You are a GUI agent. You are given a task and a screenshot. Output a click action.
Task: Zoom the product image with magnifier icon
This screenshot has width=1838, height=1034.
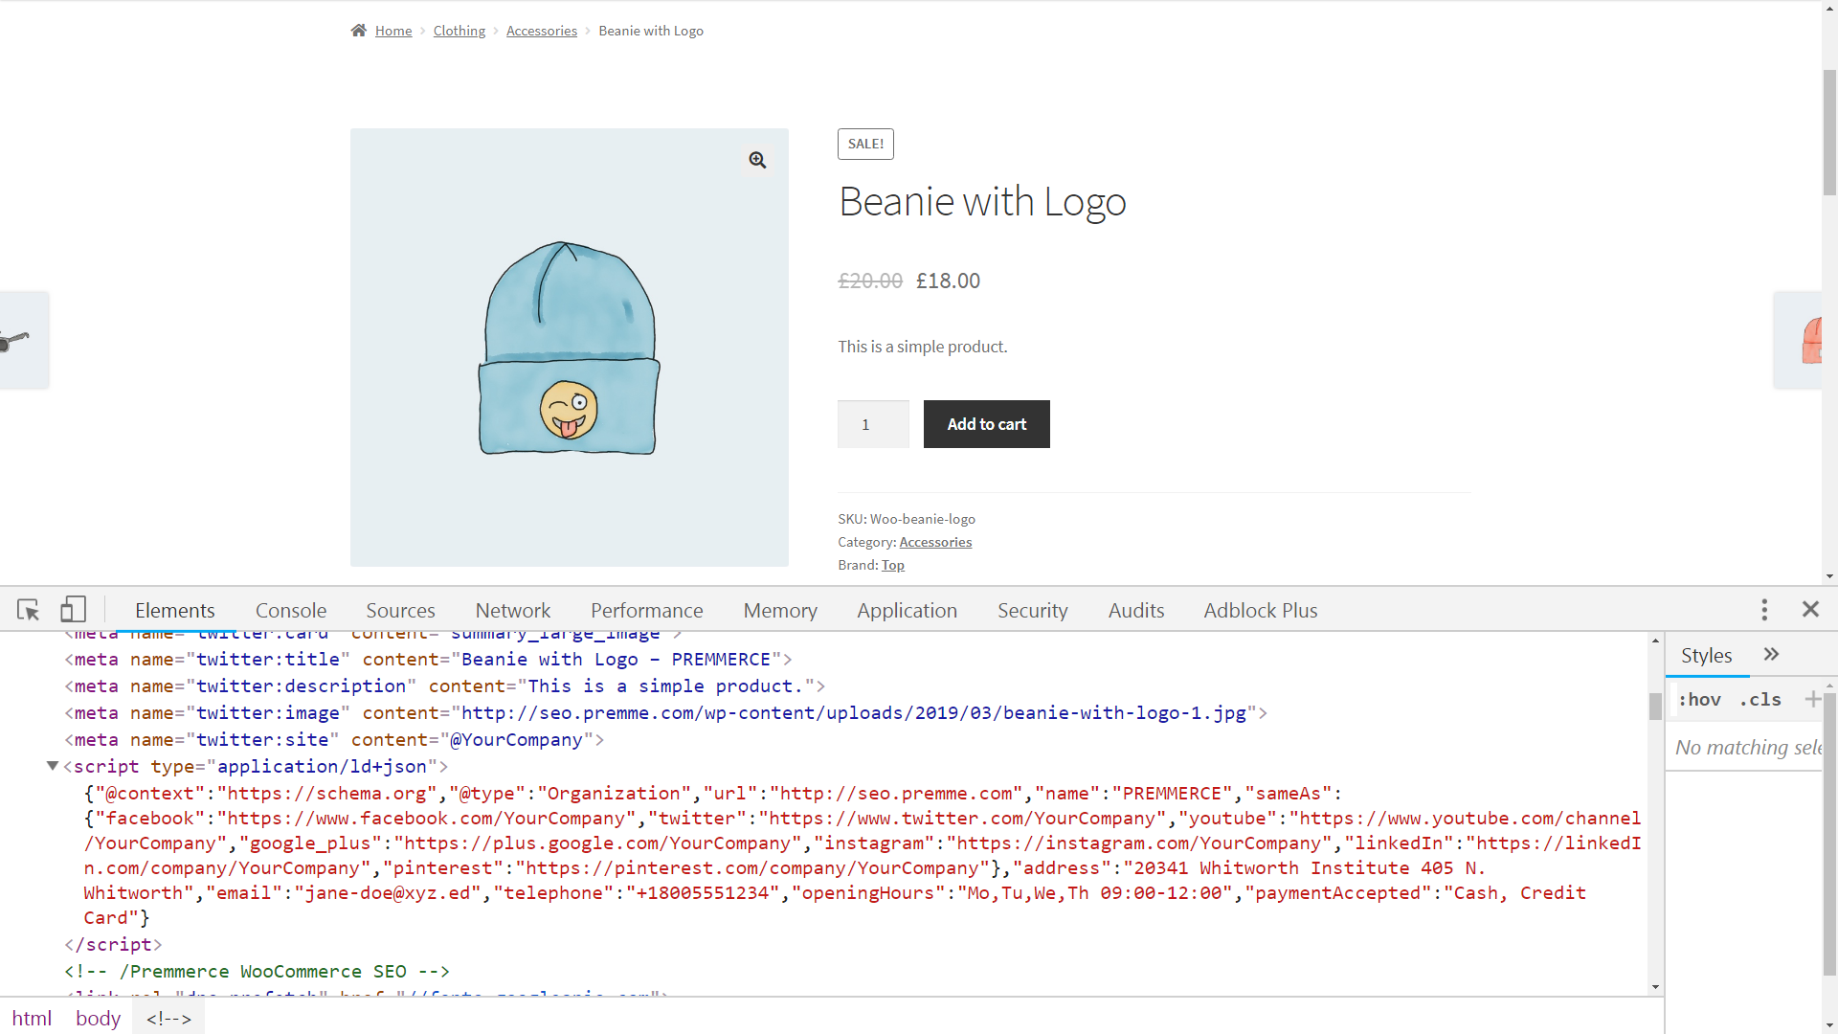757,160
